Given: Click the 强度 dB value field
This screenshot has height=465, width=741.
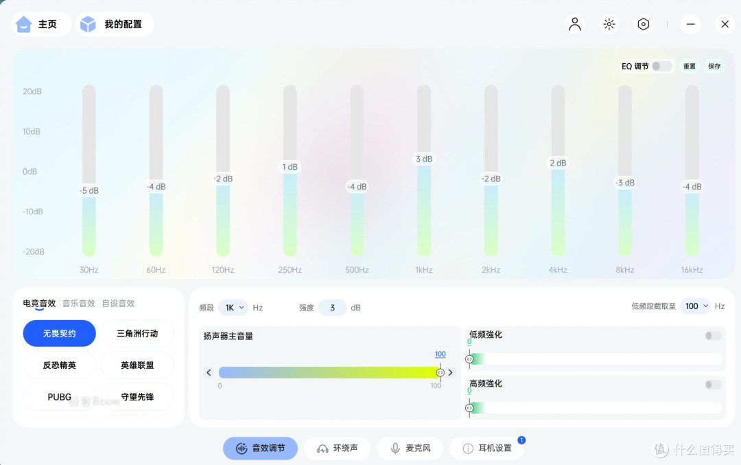Looking at the screenshot, I should pos(332,308).
